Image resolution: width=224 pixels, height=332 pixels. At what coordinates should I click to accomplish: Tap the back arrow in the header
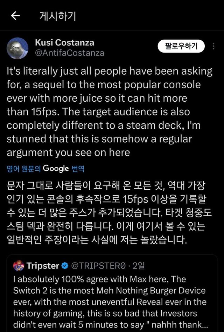(15, 16)
